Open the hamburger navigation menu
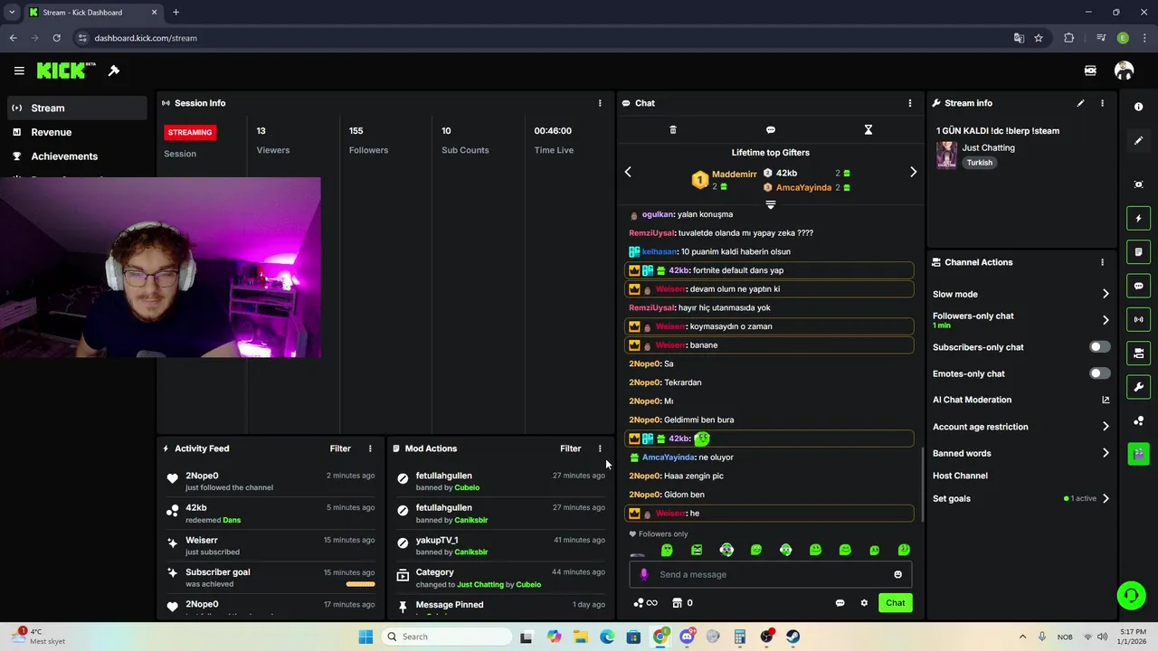1158x651 pixels. (x=19, y=71)
